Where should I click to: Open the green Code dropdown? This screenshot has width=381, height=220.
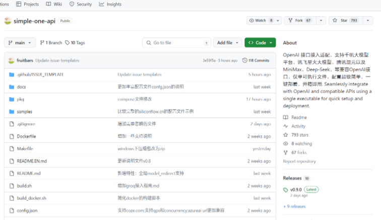click(260, 43)
